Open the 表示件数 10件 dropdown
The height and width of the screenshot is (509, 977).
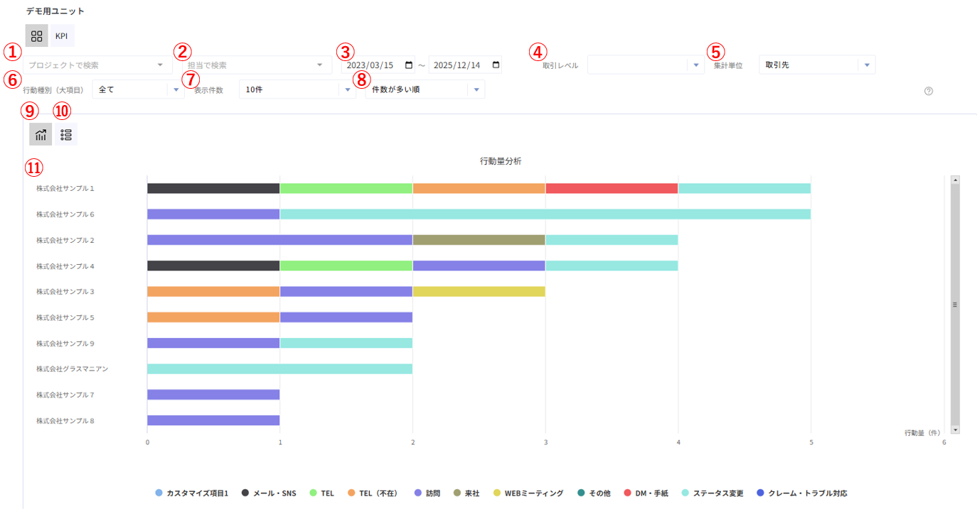tap(297, 90)
